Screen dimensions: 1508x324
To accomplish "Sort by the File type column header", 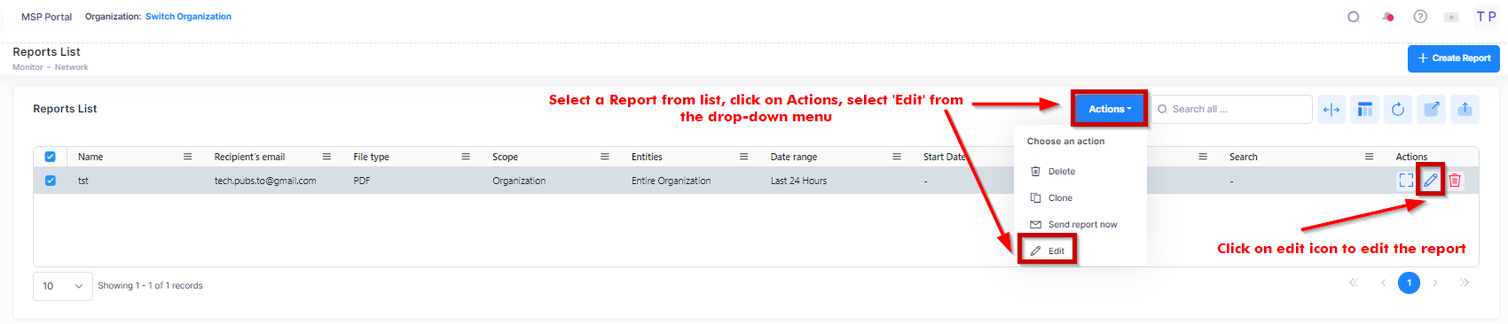I will pyautogui.click(x=371, y=157).
